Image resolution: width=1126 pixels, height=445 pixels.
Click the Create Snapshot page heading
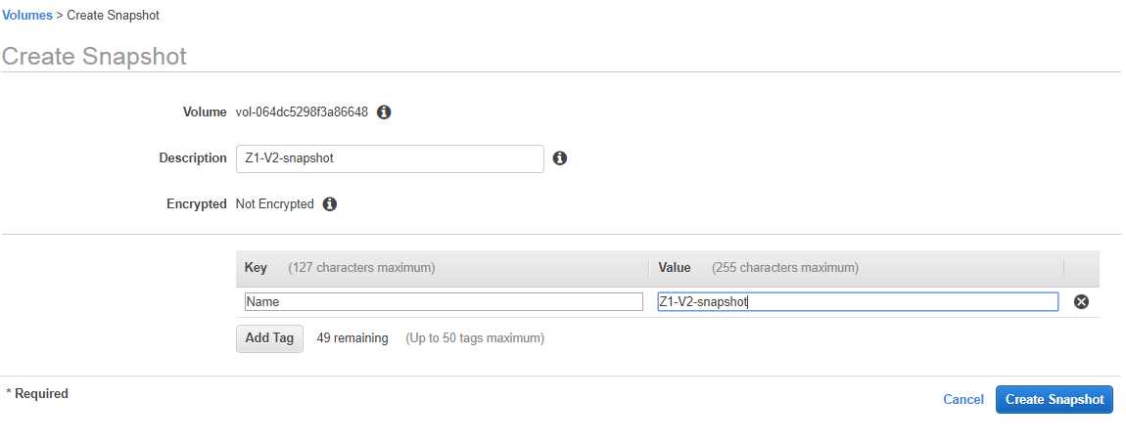(x=94, y=56)
